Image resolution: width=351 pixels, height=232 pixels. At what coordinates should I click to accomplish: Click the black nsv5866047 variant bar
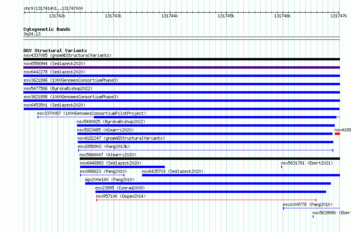[x=210, y=159]
